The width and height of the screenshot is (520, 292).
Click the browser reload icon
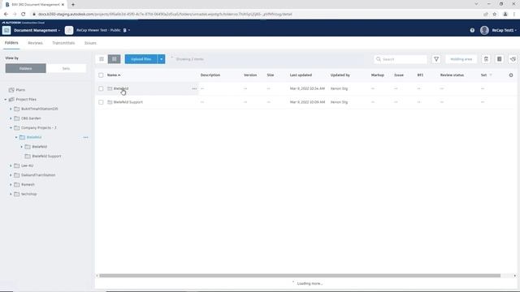(24, 14)
